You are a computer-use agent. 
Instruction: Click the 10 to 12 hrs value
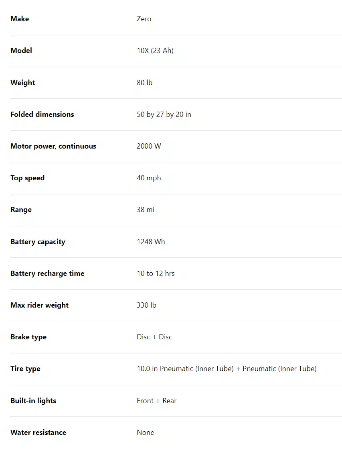coord(156,273)
